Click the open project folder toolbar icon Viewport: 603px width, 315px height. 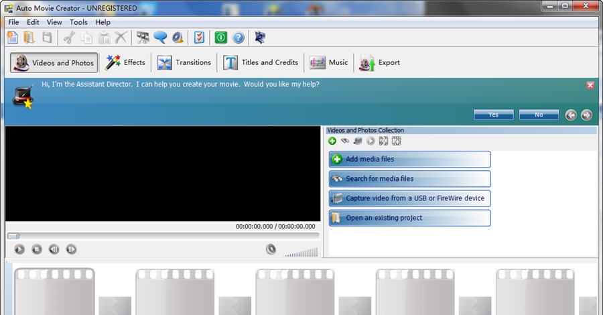[29, 38]
